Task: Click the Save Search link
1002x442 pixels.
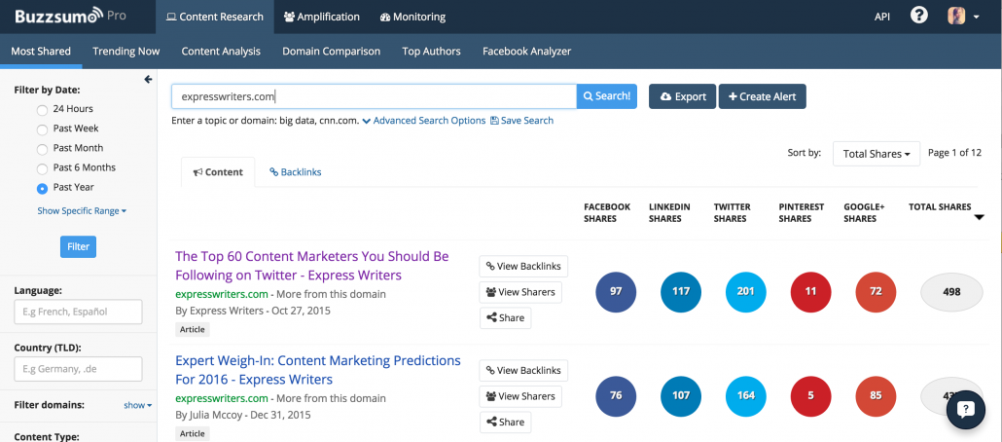Action: (x=521, y=121)
